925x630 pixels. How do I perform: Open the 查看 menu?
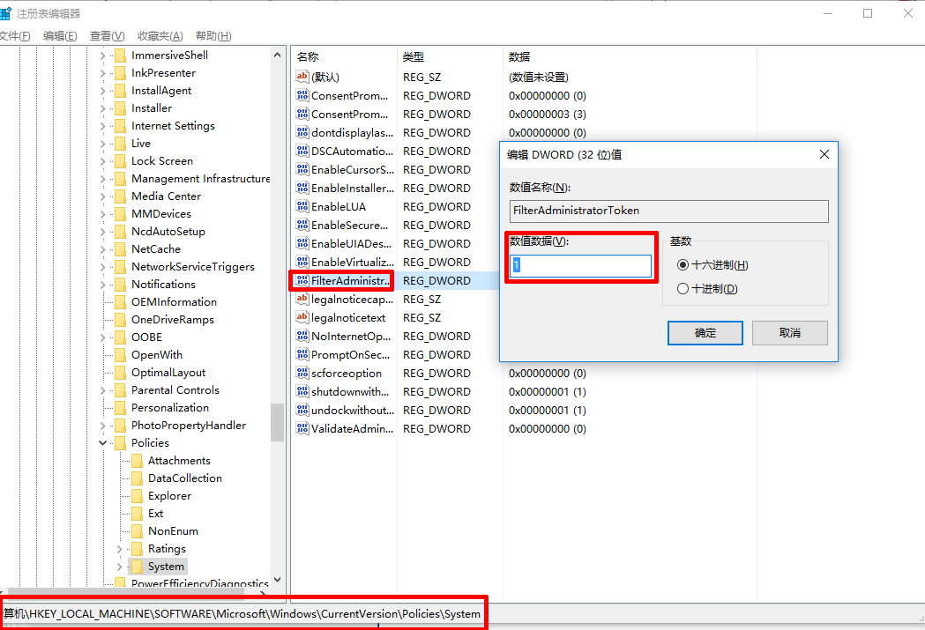point(104,35)
